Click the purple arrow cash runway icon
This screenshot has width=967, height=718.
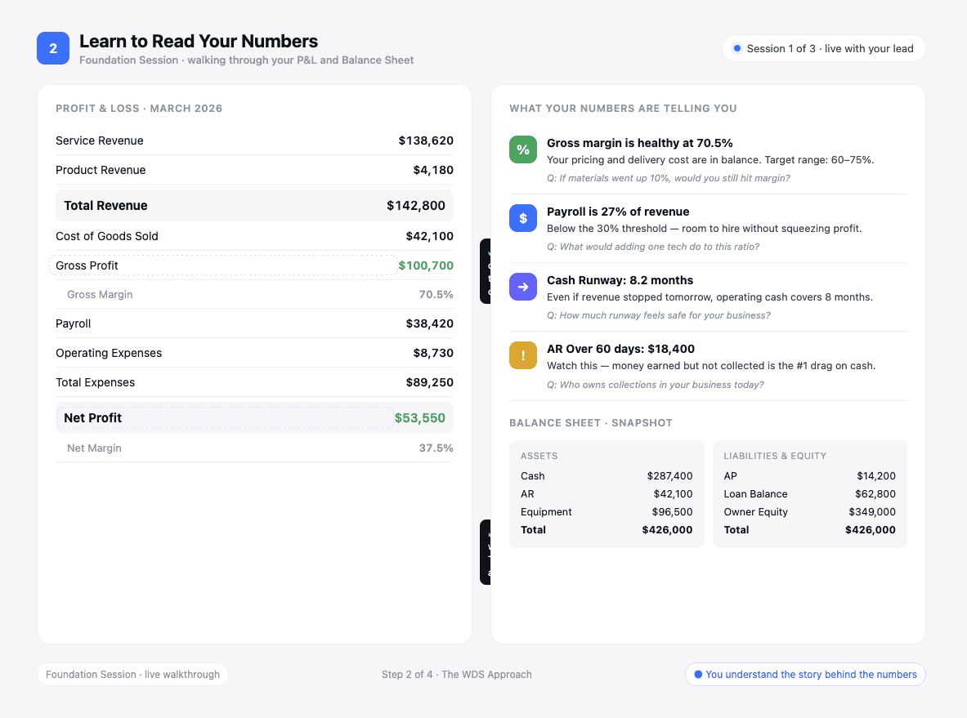523,287
